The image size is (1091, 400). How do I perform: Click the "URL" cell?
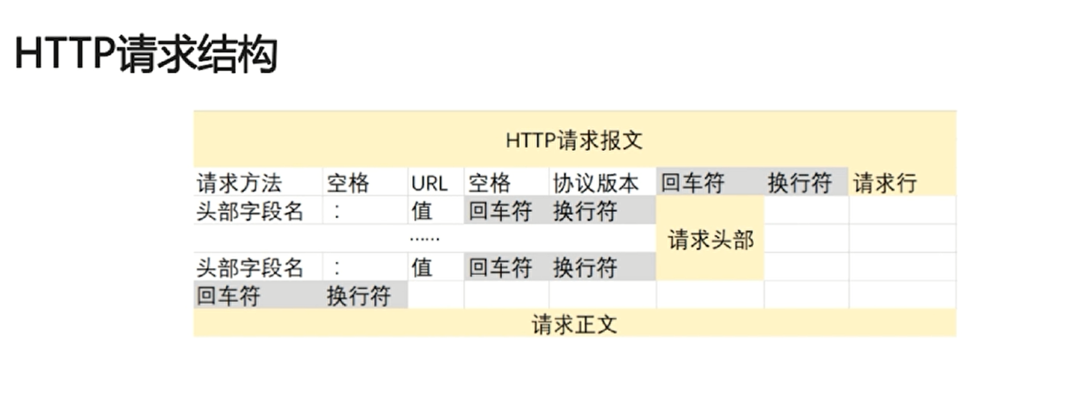(x=436, y=182)
